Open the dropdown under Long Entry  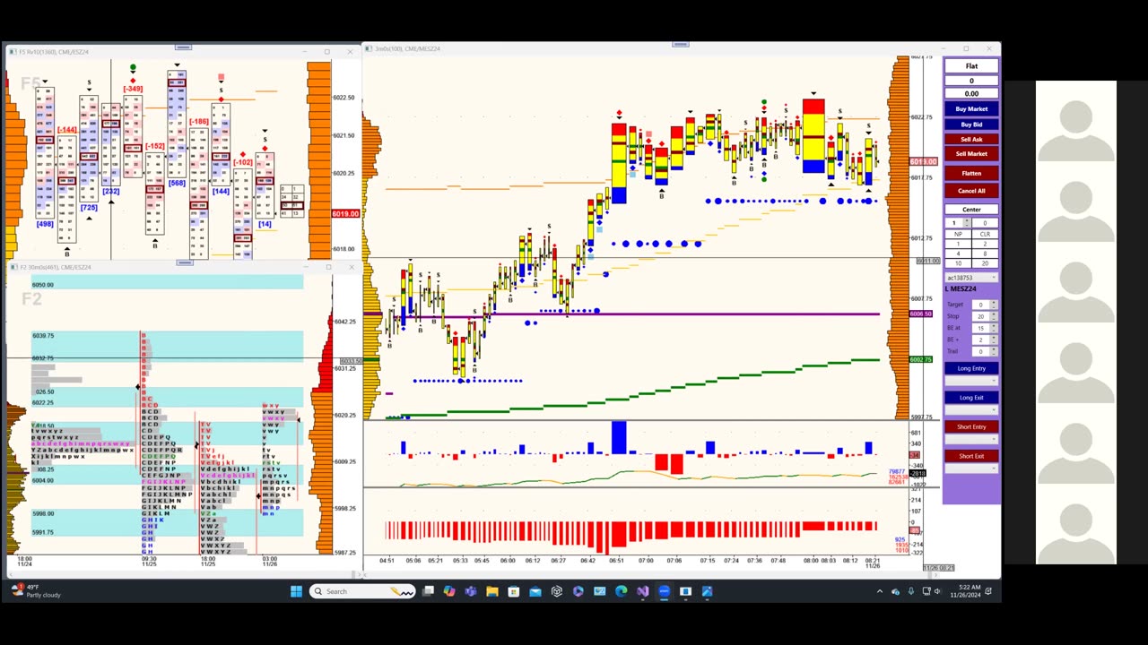[971, 381]
